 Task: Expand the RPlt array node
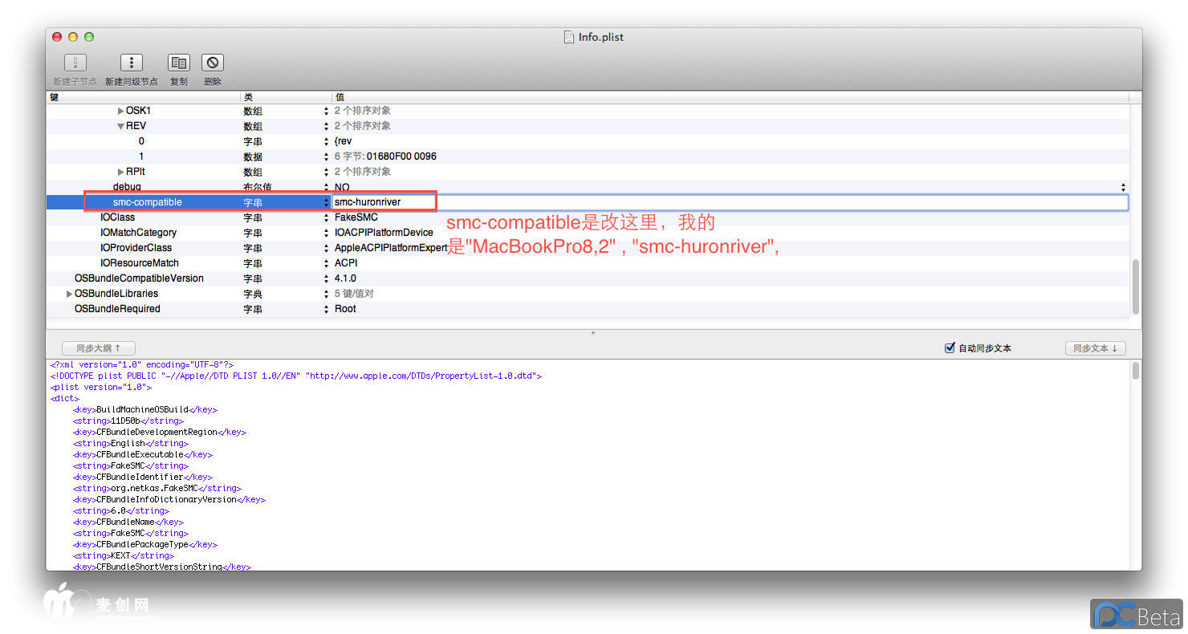[121, 172]
